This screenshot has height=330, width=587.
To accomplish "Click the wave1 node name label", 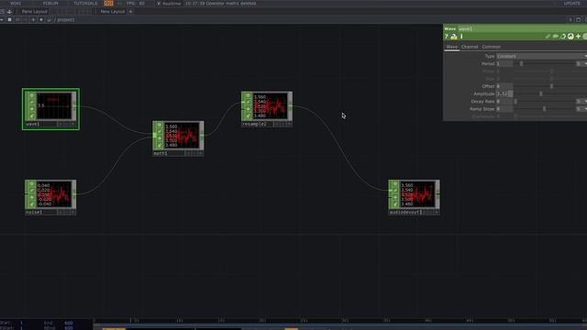I will coord(33,124).
